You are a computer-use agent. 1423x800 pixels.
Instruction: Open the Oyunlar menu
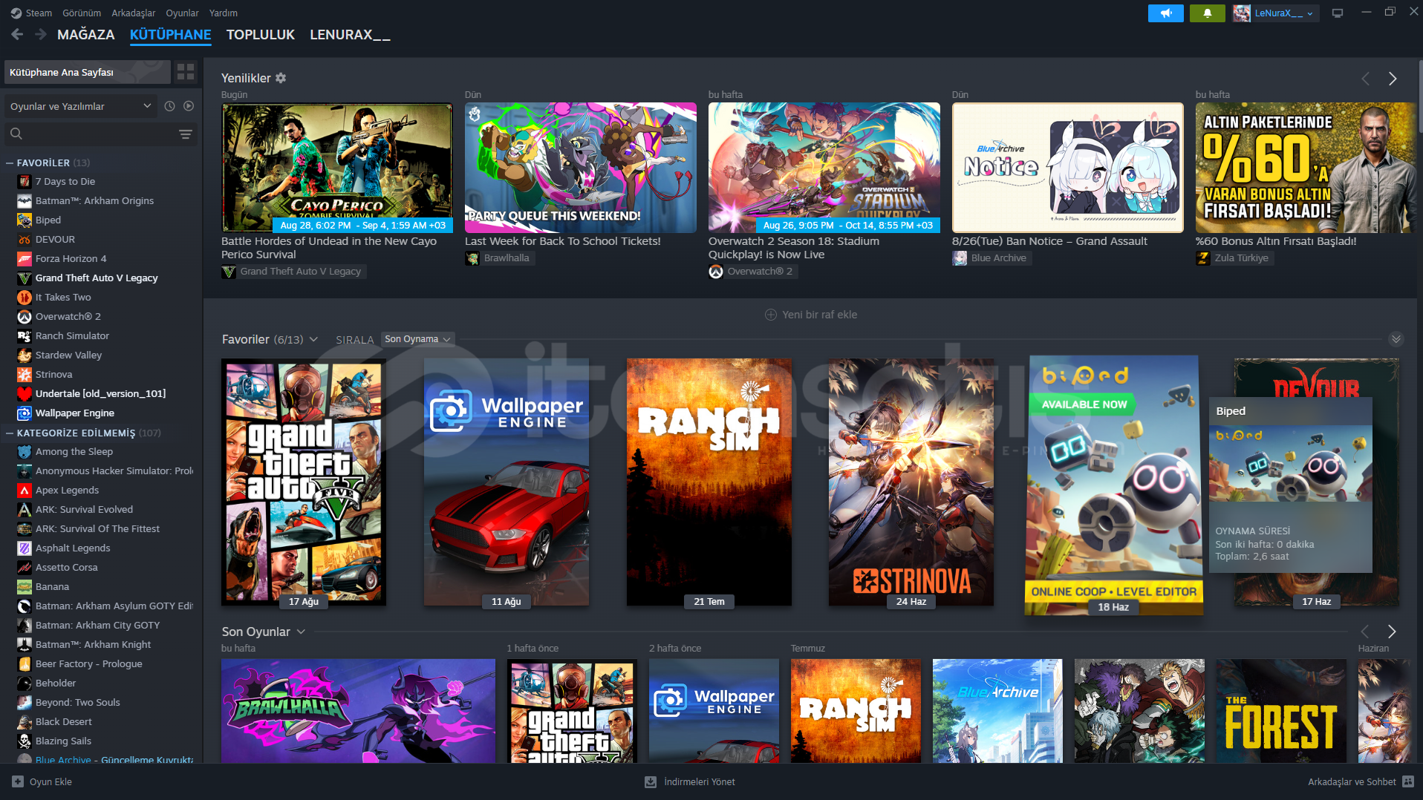[x=182, y=13]
